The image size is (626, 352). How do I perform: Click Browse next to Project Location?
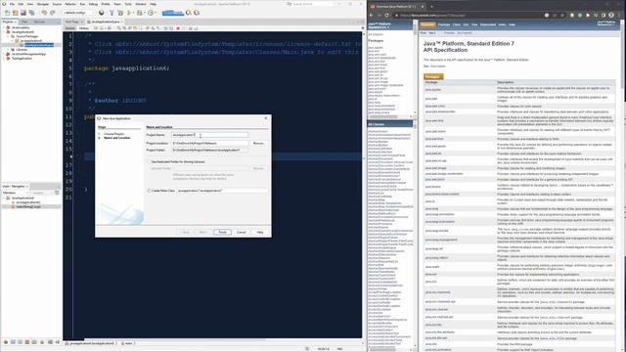pos(258,143)
